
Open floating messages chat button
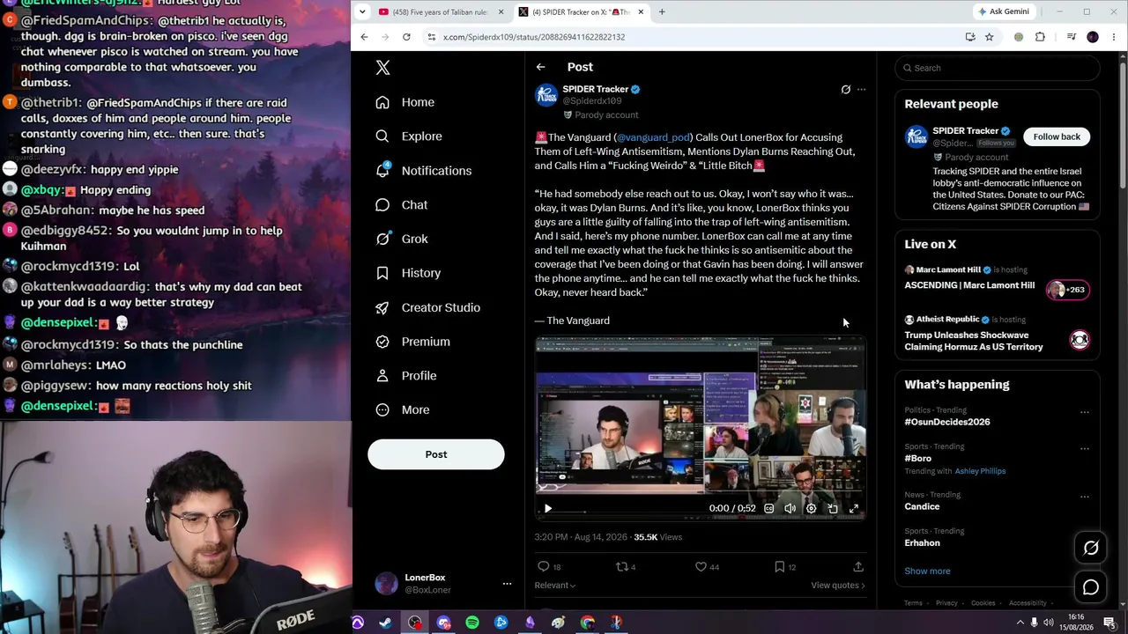(1091, 587)
